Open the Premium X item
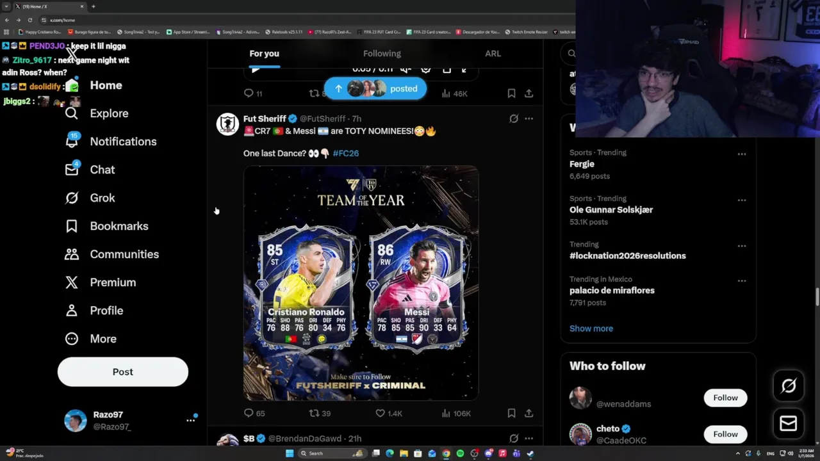This screenshot has height=461, width=820. click(101, 282)
